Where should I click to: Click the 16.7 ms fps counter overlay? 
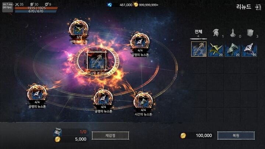pyautogui.click(x=7, y=7)
